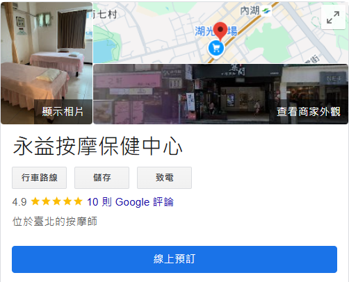
Task: Open the 10 則 Google 評論 link
Action: click(130, 202)
